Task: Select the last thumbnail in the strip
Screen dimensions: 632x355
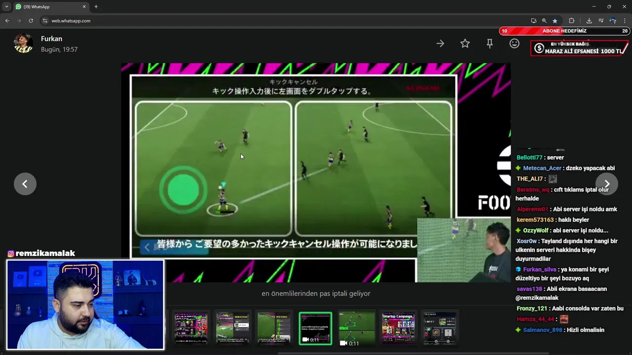Action: (439, 328)
